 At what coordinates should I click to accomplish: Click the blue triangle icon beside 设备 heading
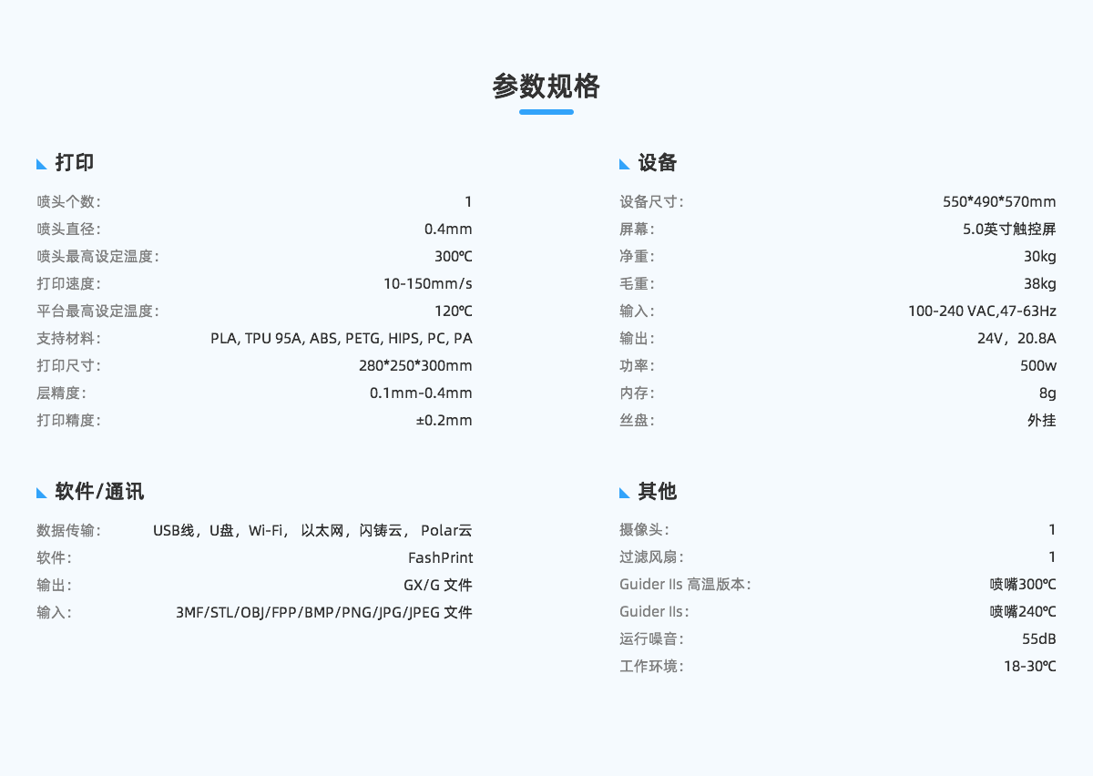point(625,165)
